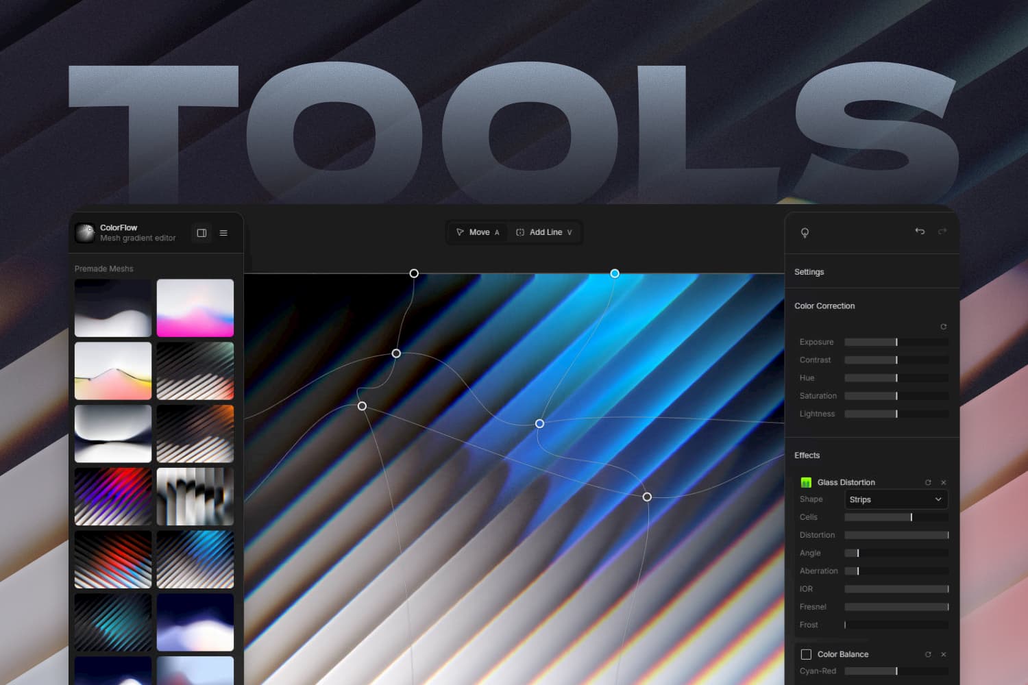
Task: Click the Color Correction heading
Action: click(x=824, y=306)
